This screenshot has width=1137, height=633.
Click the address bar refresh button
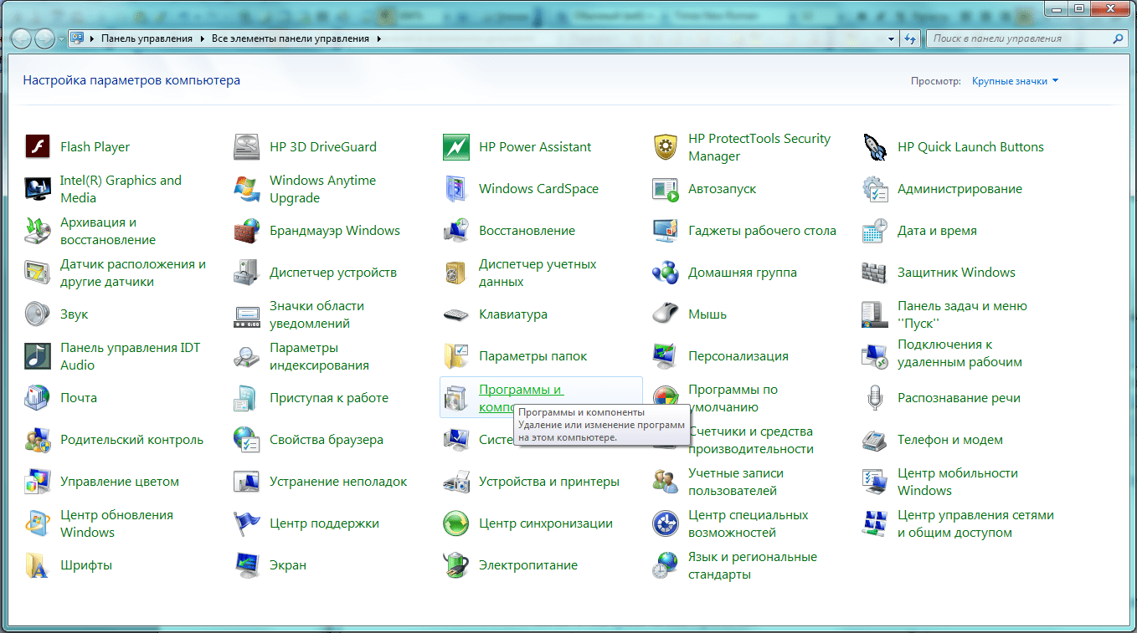(911, 38)
